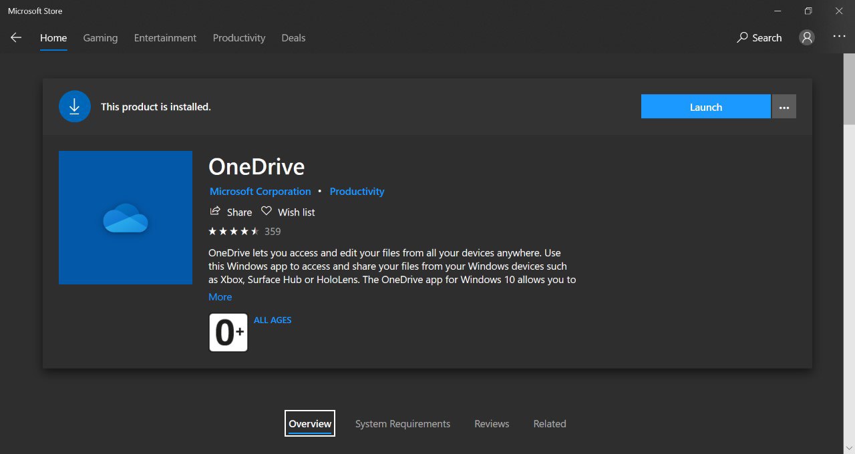Open the Home tab
Image resolution: width=855 pixels, height=454 pixels.
point(53,38)
